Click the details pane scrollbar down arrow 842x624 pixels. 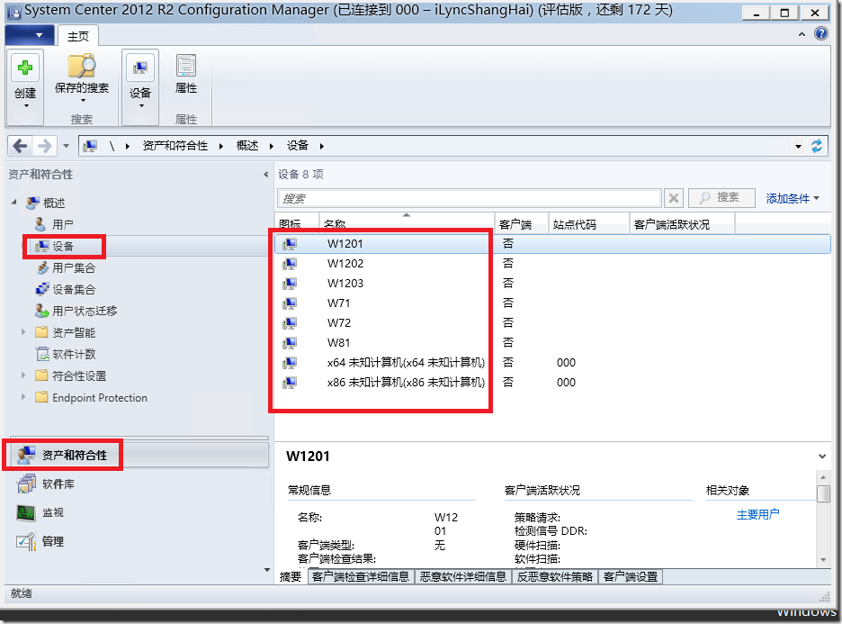823,560
